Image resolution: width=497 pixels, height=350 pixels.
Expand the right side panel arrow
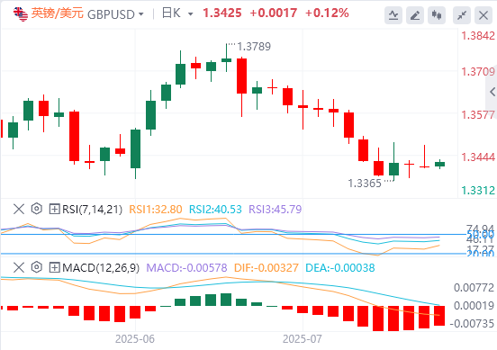point(492,92)
